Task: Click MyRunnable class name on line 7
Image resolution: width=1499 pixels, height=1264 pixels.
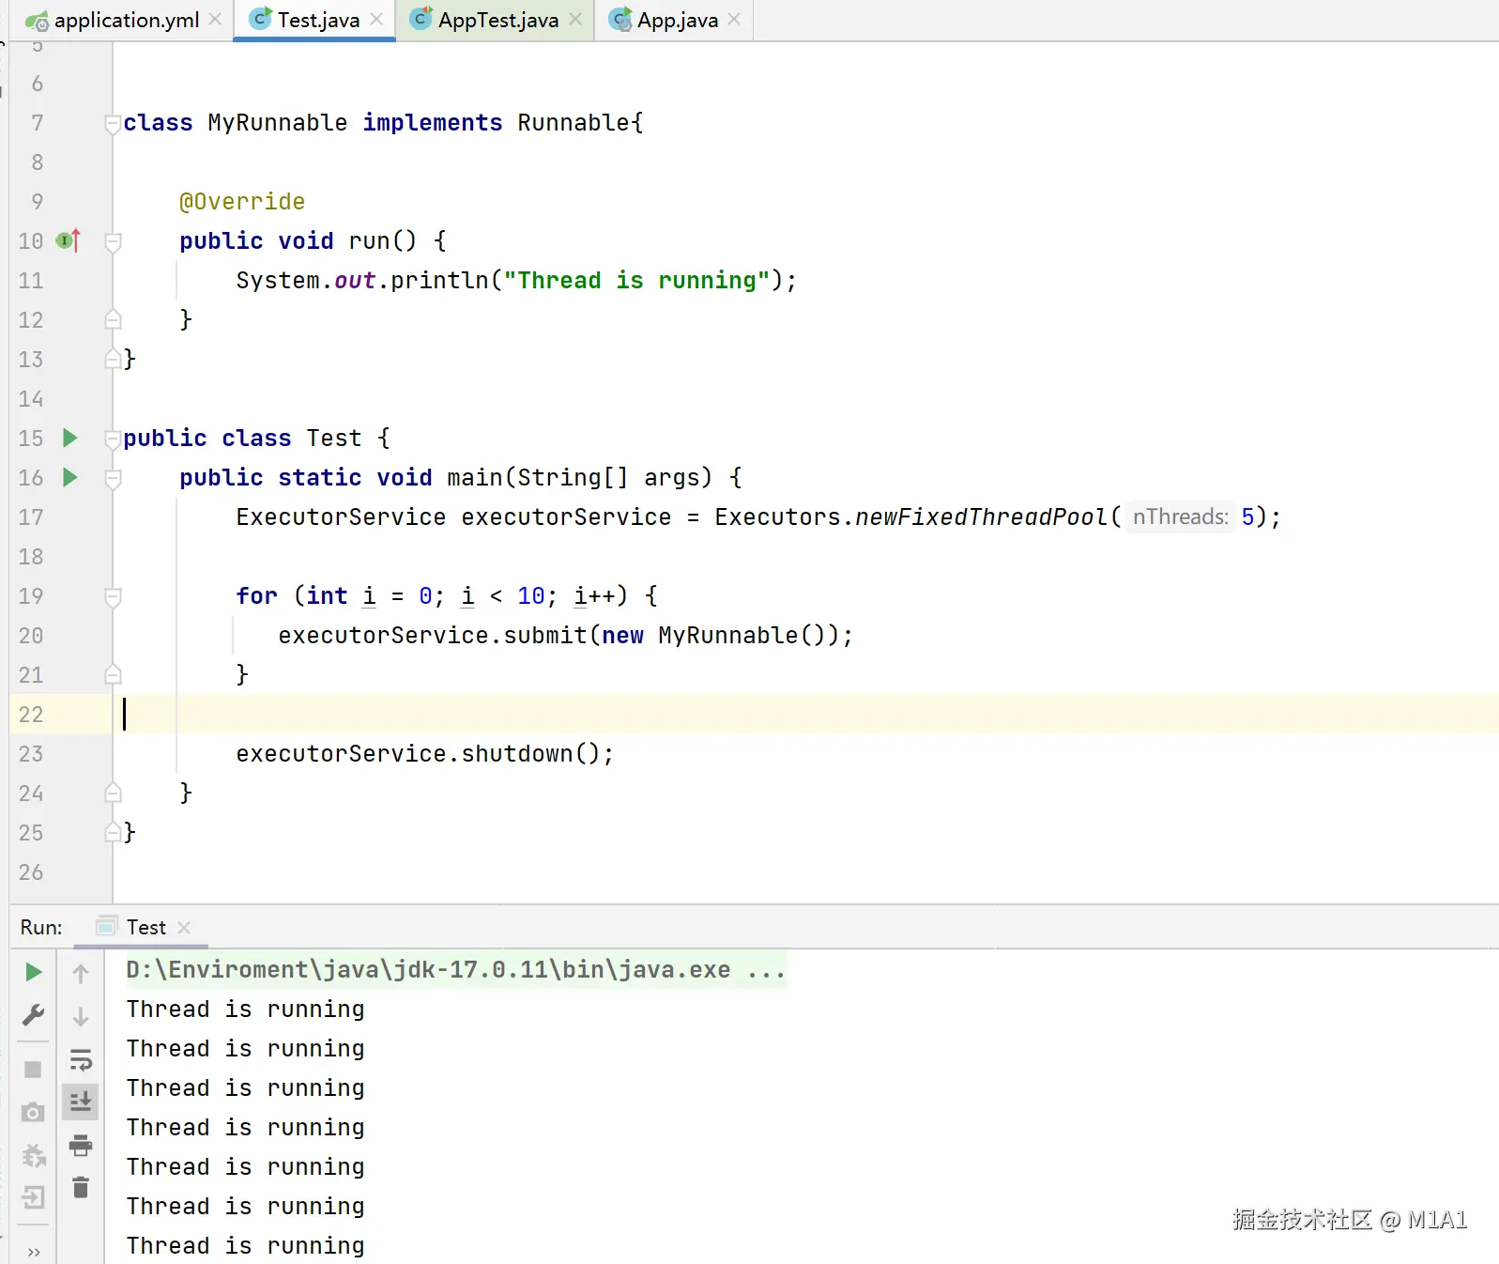Action: 278,123
